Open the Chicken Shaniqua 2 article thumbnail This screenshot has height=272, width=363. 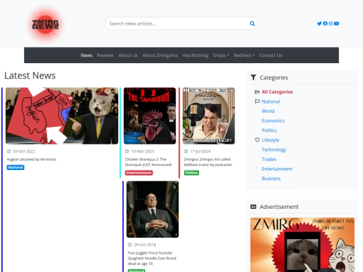[150, 116]
